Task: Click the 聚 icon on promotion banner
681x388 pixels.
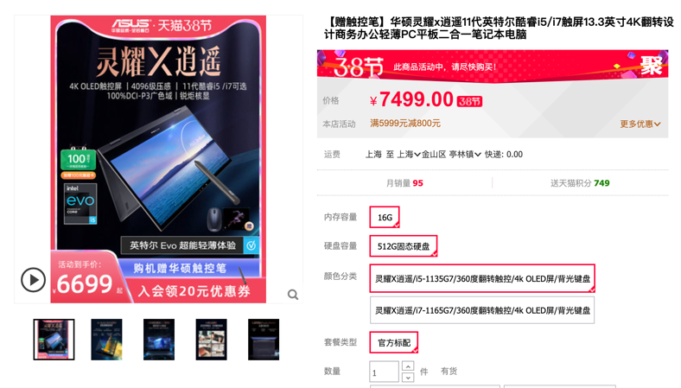Action: click(x=651, y=65)
